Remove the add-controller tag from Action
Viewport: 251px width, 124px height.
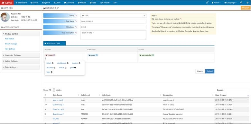point(141,55)
